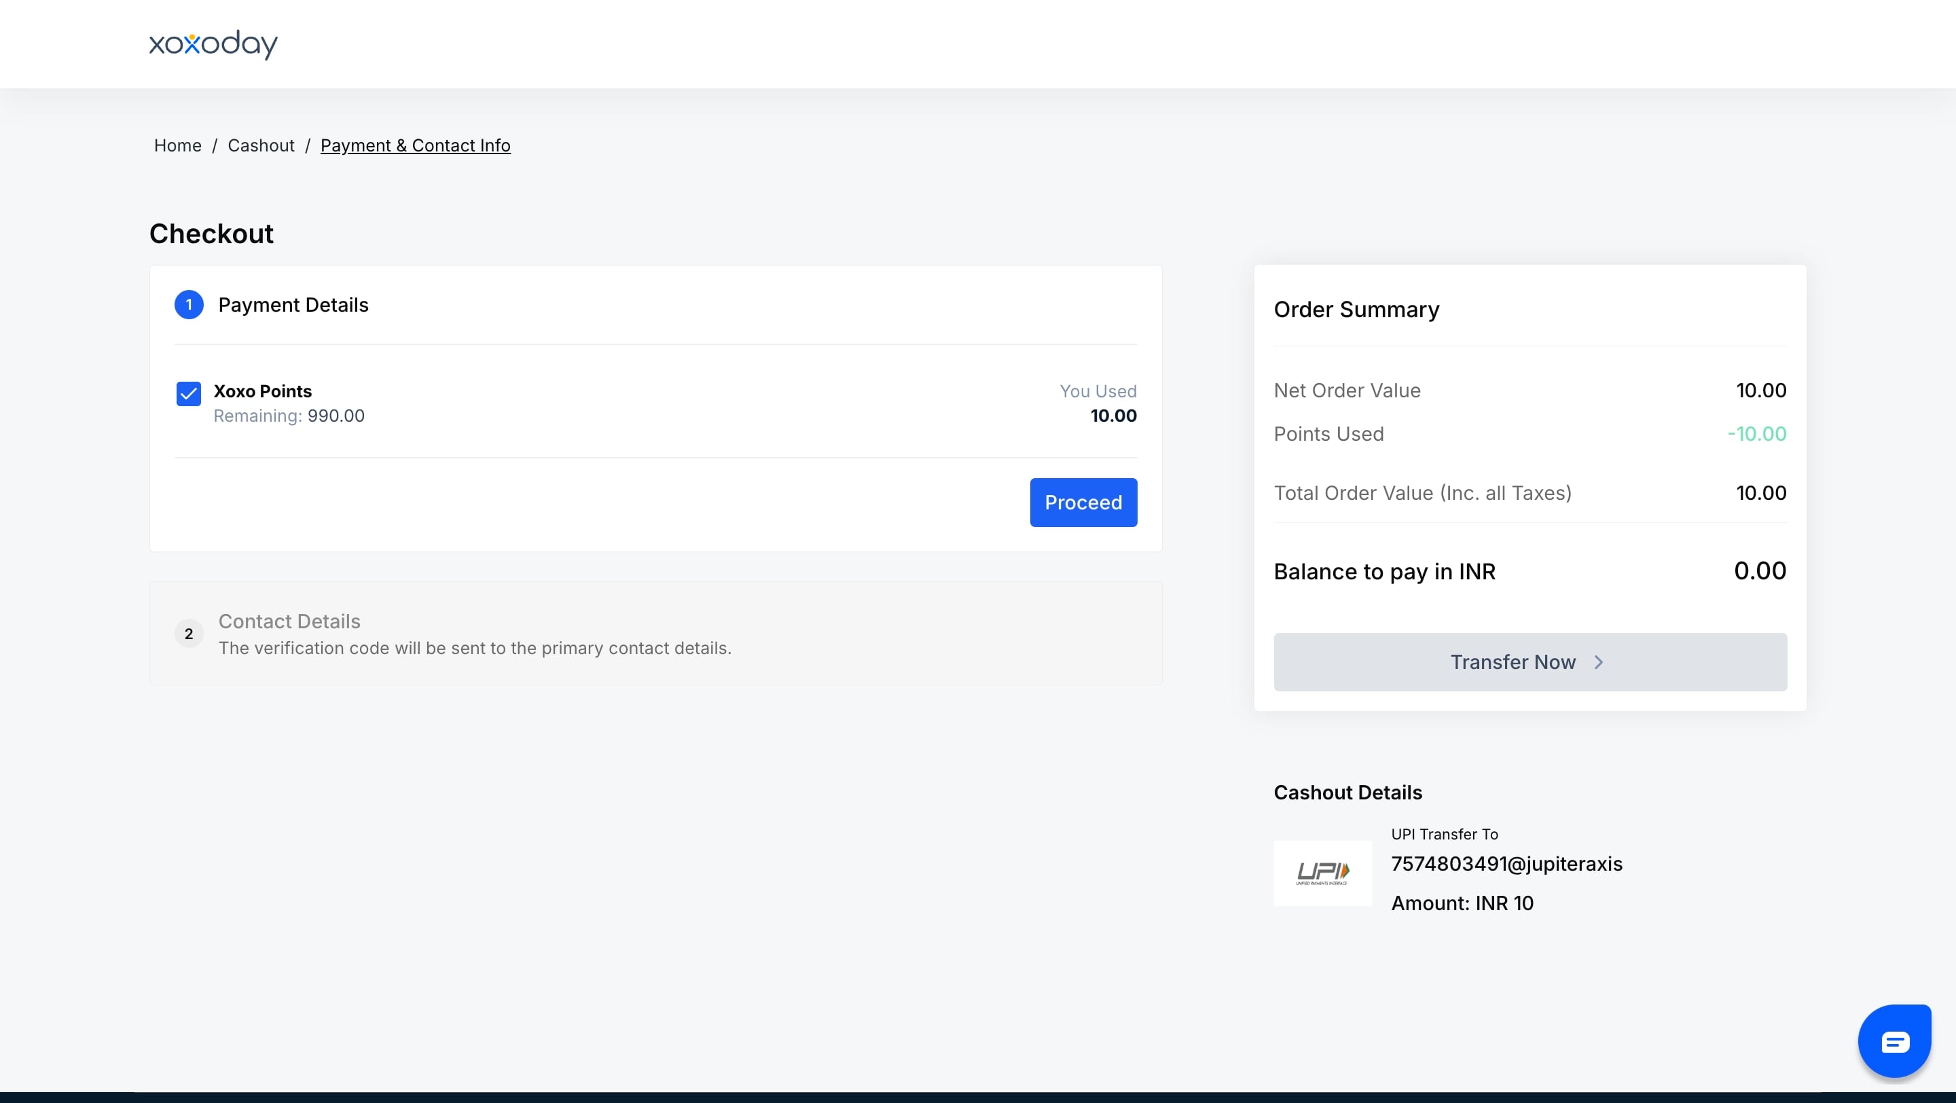Click the 0.00 balance value
Image resolution: width=1956 pixels, height=1103 pixels.
(1760, 571)
